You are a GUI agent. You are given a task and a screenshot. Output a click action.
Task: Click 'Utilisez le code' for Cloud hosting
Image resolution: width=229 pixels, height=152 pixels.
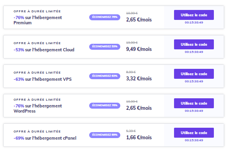[x=194, y=44]
